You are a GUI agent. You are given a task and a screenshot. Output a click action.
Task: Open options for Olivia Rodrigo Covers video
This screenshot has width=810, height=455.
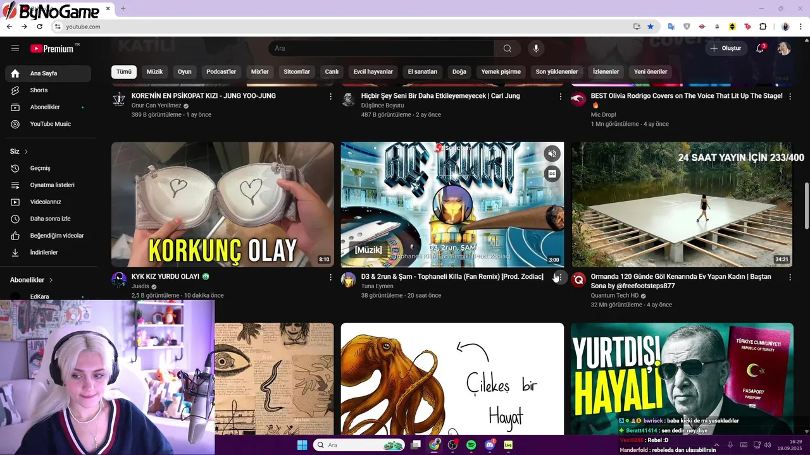click(x=790, y=97)
